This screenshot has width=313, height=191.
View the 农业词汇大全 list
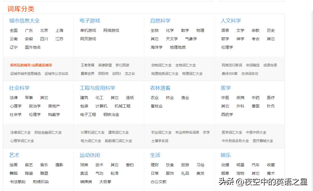161,132
